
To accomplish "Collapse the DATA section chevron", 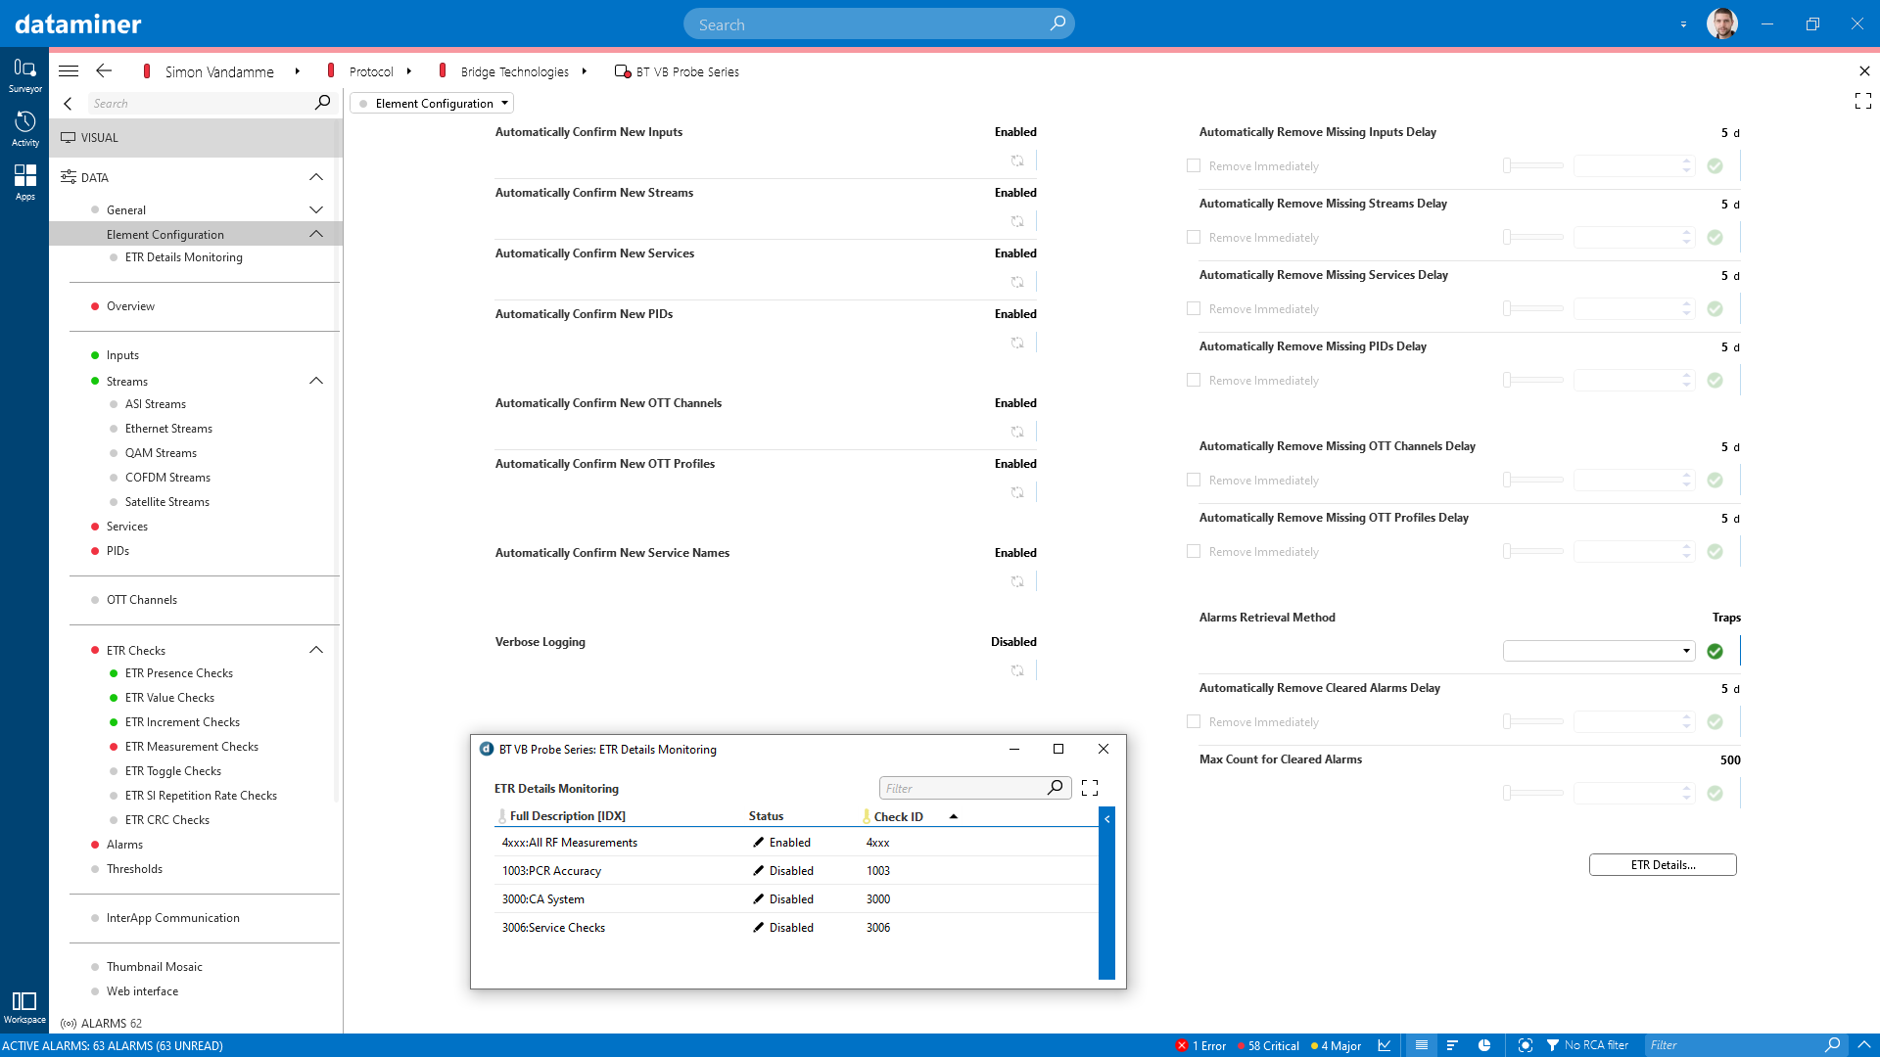I will 315,177.
